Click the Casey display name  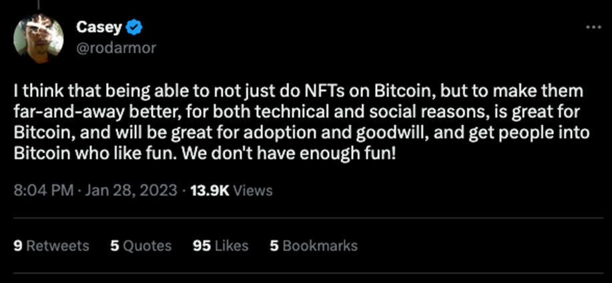pos(97,28)
